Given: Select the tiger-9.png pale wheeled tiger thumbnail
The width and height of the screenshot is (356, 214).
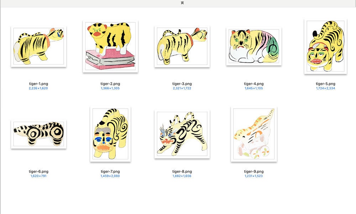Looking at the screenshot, I should (254, 134).
